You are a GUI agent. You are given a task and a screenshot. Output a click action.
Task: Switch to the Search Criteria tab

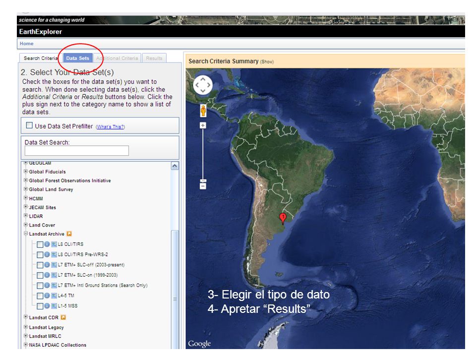[41, 58]
